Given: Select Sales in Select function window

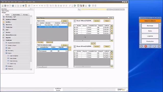Looking at the screenshot, I should tap(150, 31).
